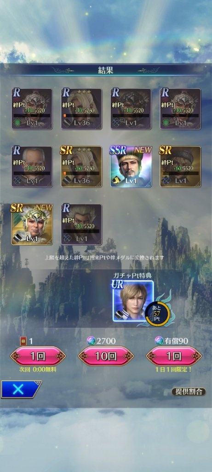The width and height of the screenshot is (212, 472).
Task: Tap the UR blond officer reward portrait
Action: click(x=133, y=301)
